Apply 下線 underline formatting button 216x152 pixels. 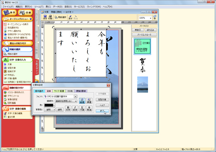tap(82, 108)
